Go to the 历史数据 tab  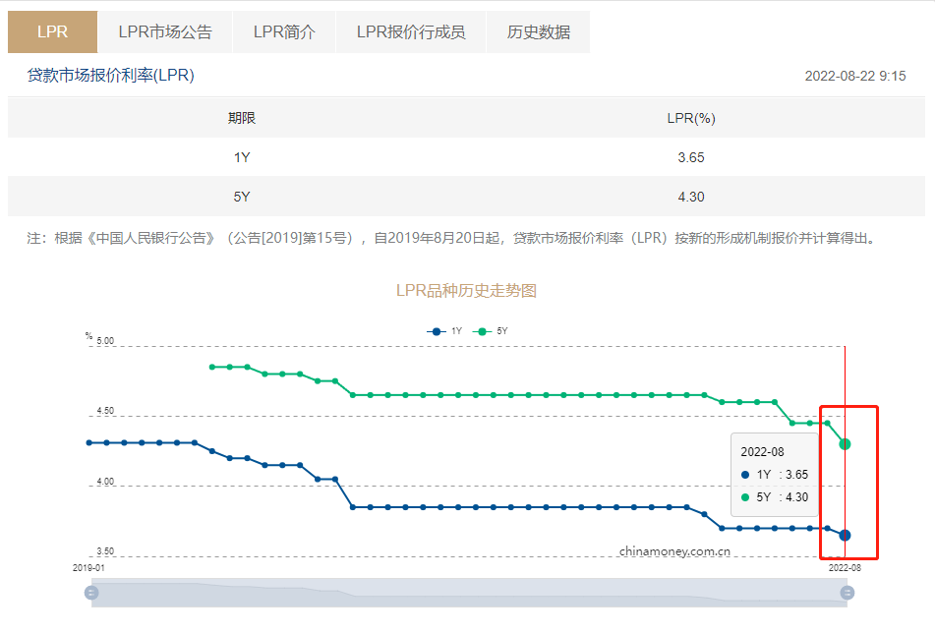pos(538,31)
